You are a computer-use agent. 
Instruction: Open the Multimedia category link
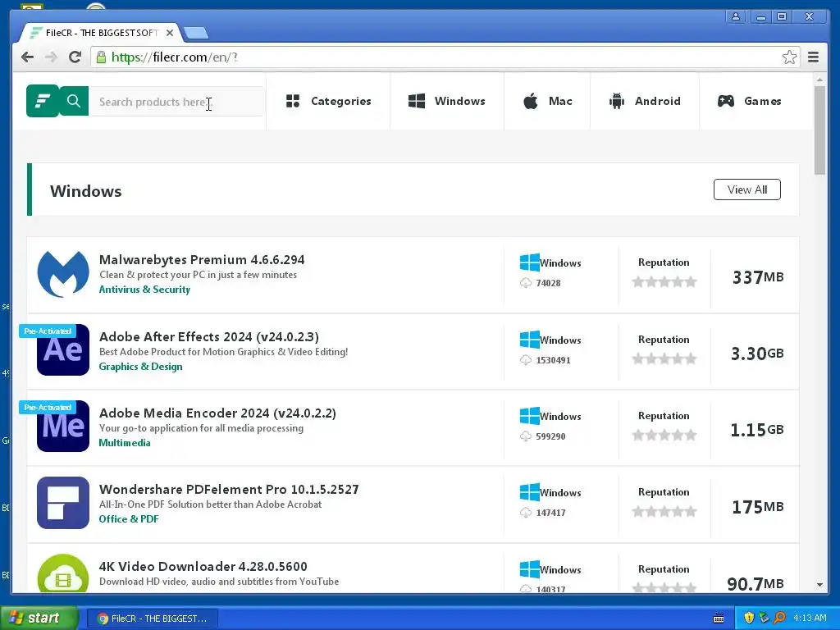click(x=125, y=443)
